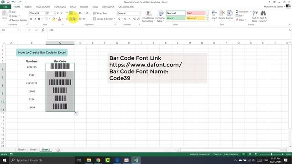The height and width of the screenshot is (164, 292).
Task: Apply the Accounting dollar format
Action: 119,19
